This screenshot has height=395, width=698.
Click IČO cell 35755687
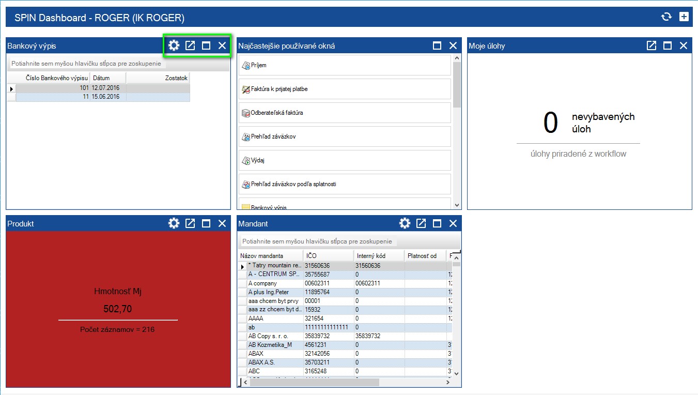click(329, 275)
